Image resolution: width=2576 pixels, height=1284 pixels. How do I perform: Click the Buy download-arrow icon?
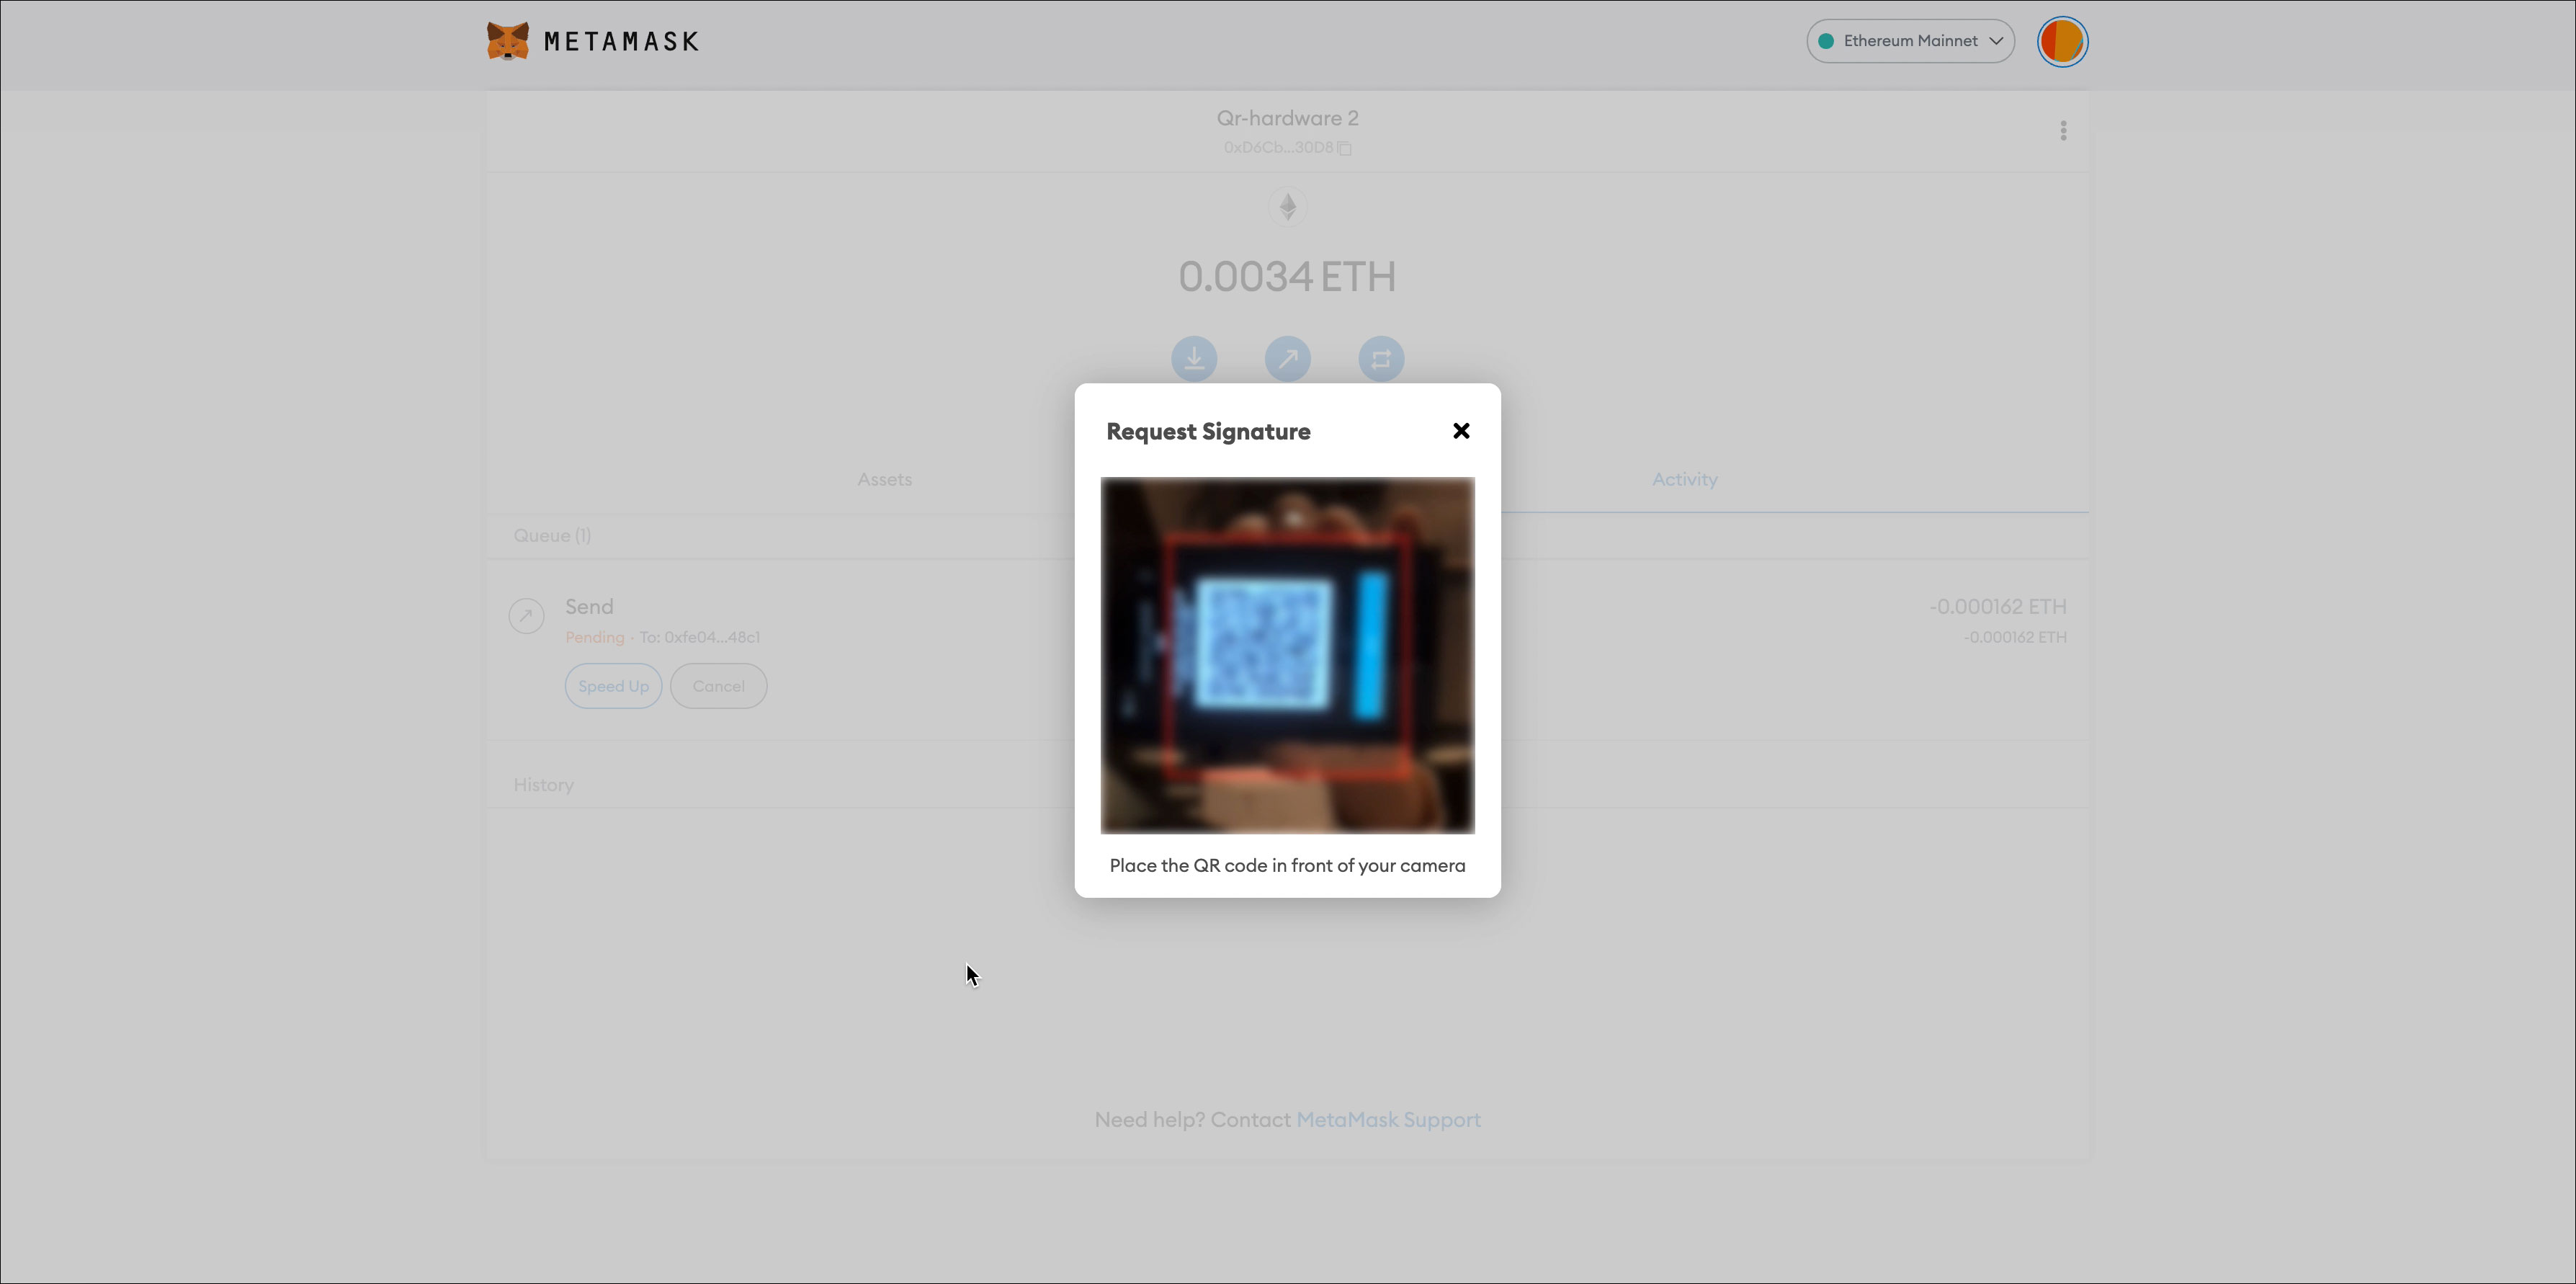point(1194,359)
